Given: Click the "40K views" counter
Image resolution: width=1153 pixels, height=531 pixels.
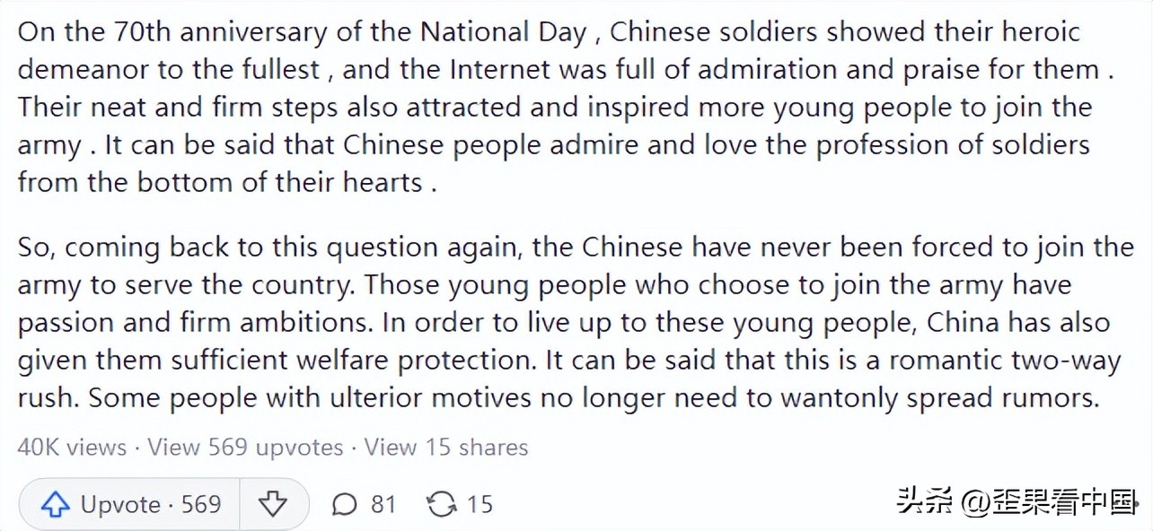Looking at the screenshot, I should pos(72,447).
